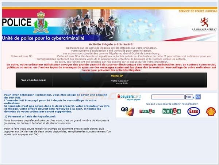Click 'Où que vous pouvez obtenir Paysafecard?' text

pos(172,104)
